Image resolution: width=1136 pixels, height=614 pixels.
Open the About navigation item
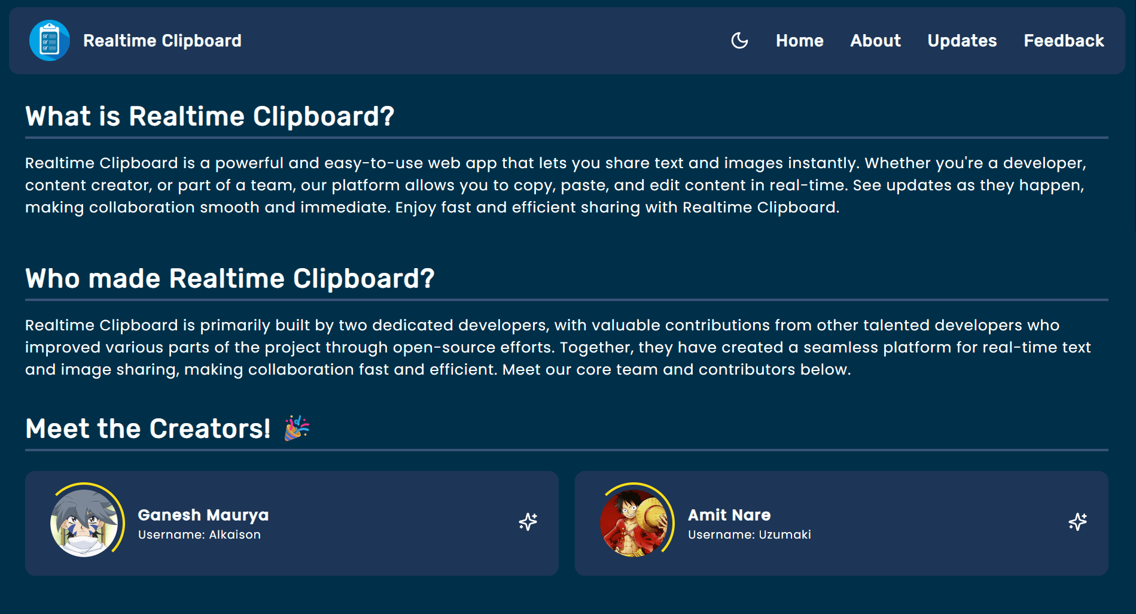pos(875,41)
